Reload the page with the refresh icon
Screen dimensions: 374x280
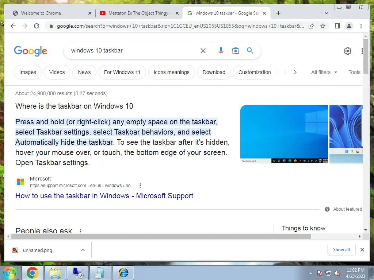click(x=37, y=26)
